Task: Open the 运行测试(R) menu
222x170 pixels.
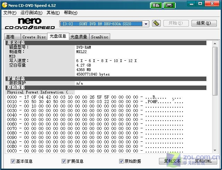Action: click(x=32, y=13)
